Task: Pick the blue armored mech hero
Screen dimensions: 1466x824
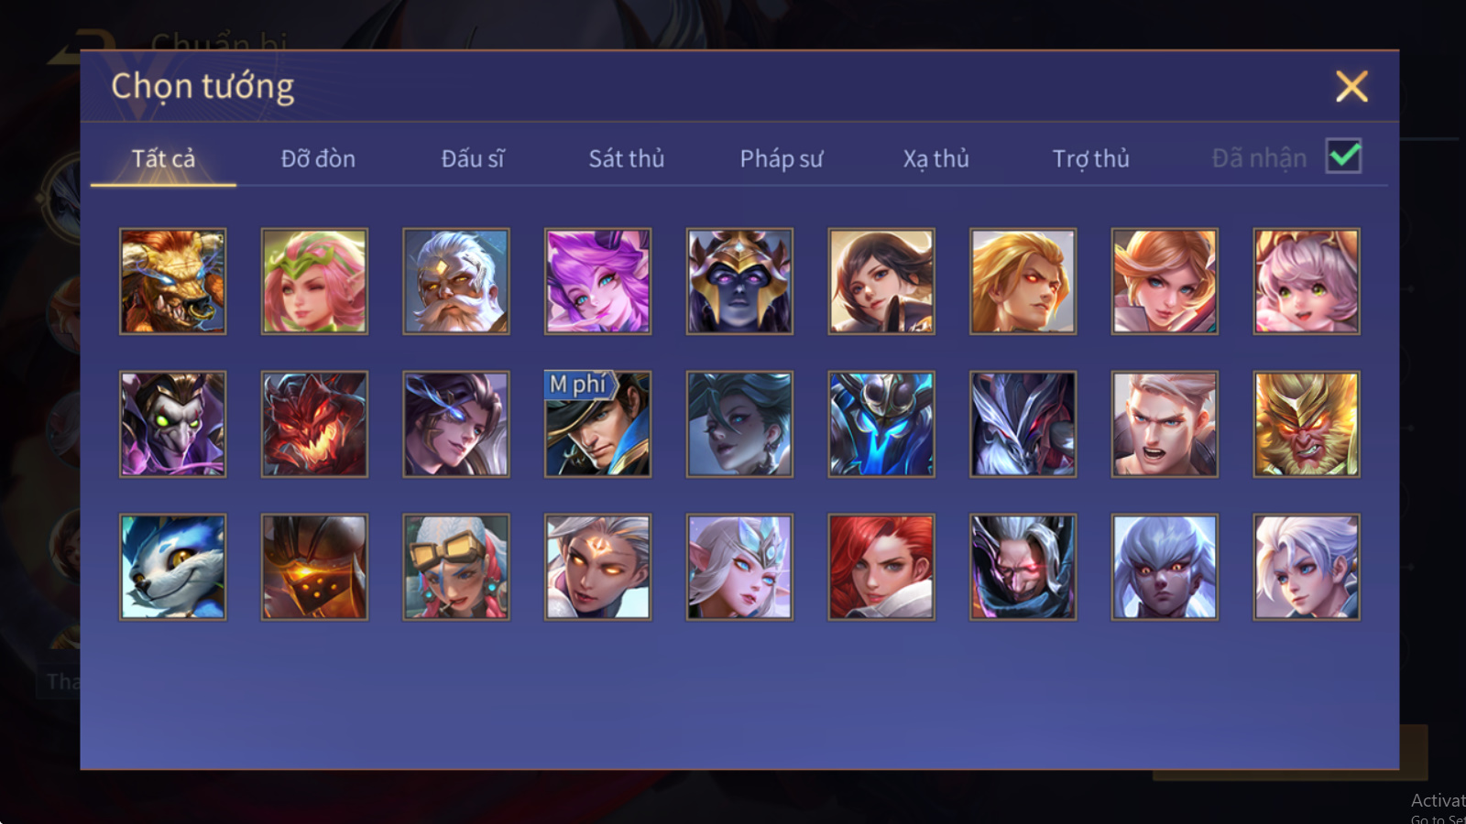Action: (881, 424)
